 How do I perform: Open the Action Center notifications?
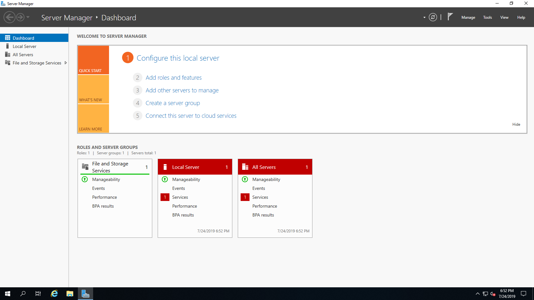click(524, 294)
